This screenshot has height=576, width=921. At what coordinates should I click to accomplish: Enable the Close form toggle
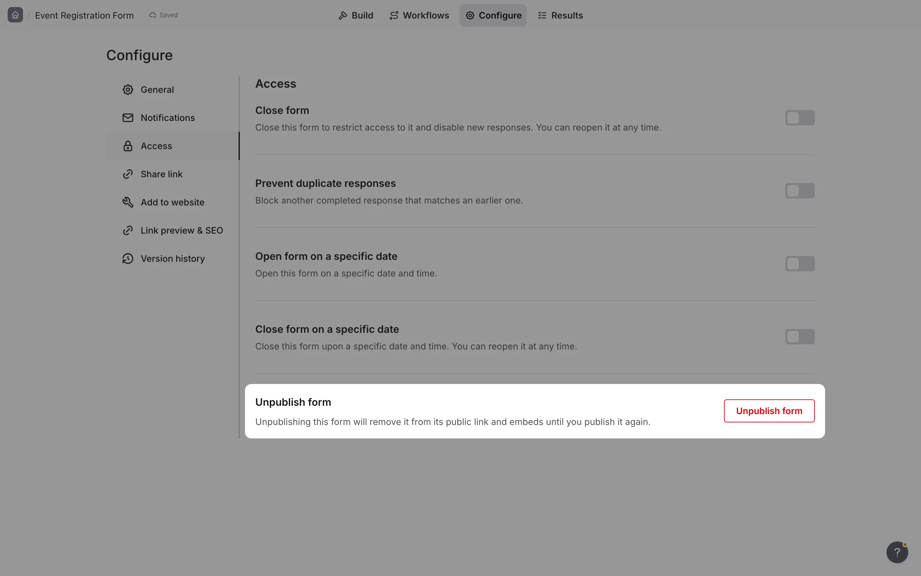799,118
